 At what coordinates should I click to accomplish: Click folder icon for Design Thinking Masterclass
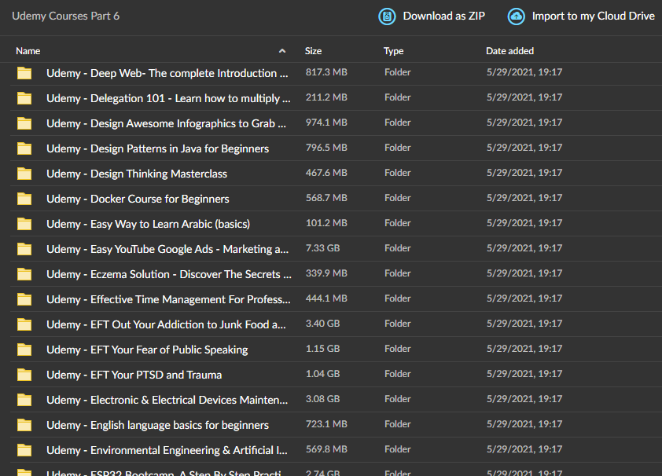[24, 174]
